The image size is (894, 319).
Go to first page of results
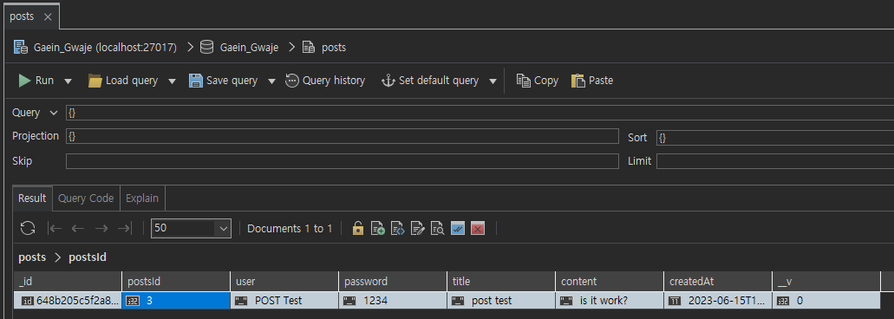(x=55, y=229)
